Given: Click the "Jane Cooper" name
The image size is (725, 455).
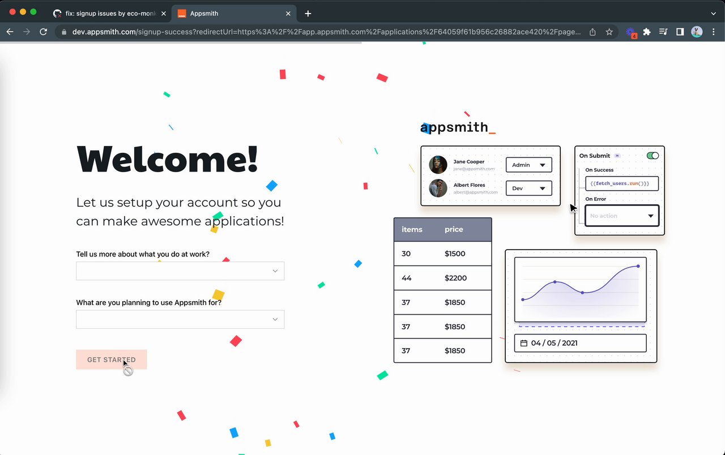Looking at the screenshot, I should coord(469,162).
